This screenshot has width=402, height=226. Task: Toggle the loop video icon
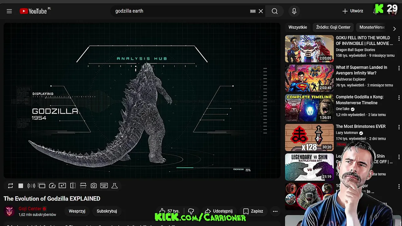coord(10,186)
